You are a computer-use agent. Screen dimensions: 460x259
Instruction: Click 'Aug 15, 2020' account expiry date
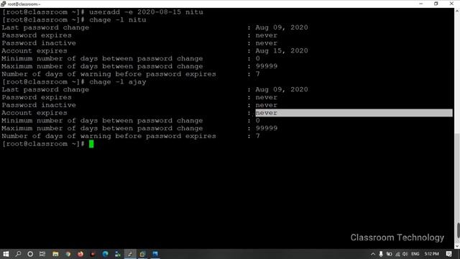282,51
